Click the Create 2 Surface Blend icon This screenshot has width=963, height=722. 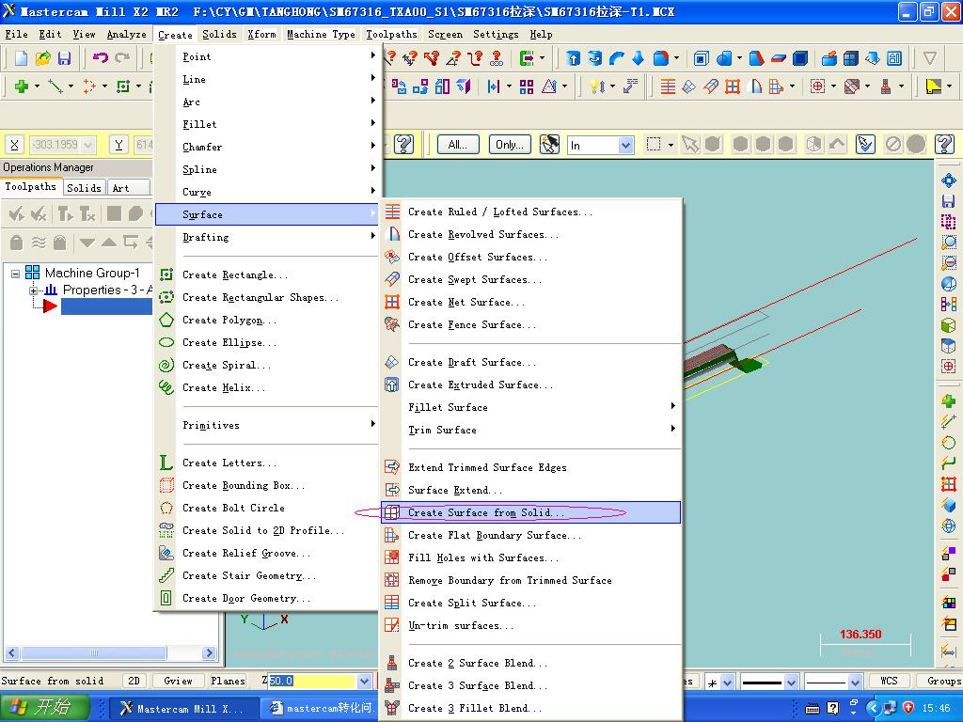tap(392, 663)
